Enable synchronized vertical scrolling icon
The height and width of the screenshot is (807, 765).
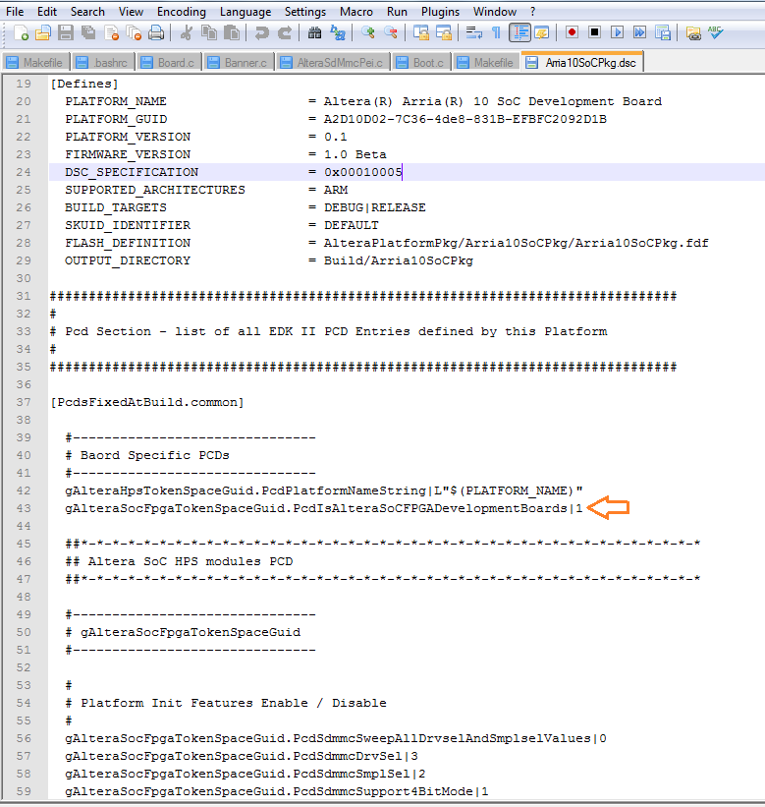(x=420, y=33)
